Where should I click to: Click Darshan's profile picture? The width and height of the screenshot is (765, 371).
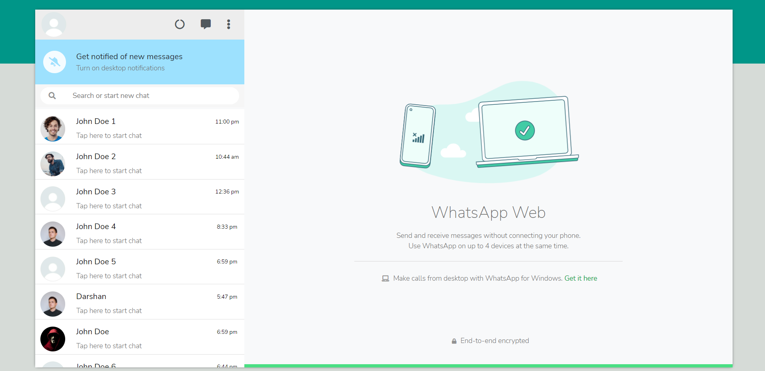(x=52, y=304)
